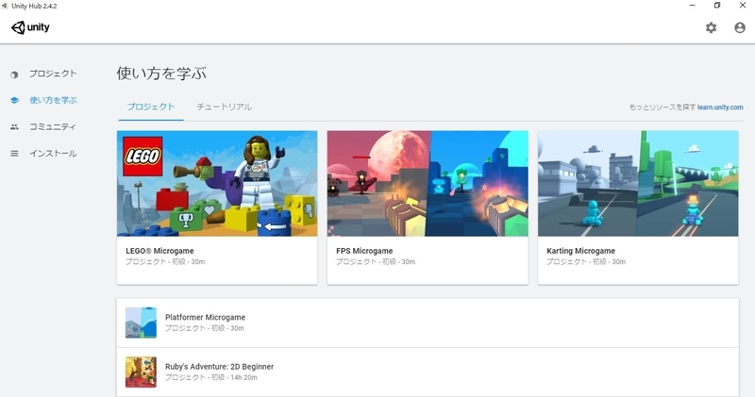This screenshot has height=397, width=755.
Task: Select 使い方を学ぶ in the sidebar
Action: click(53, 100)
